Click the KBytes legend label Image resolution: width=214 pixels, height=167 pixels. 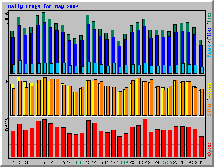(209, 150)
